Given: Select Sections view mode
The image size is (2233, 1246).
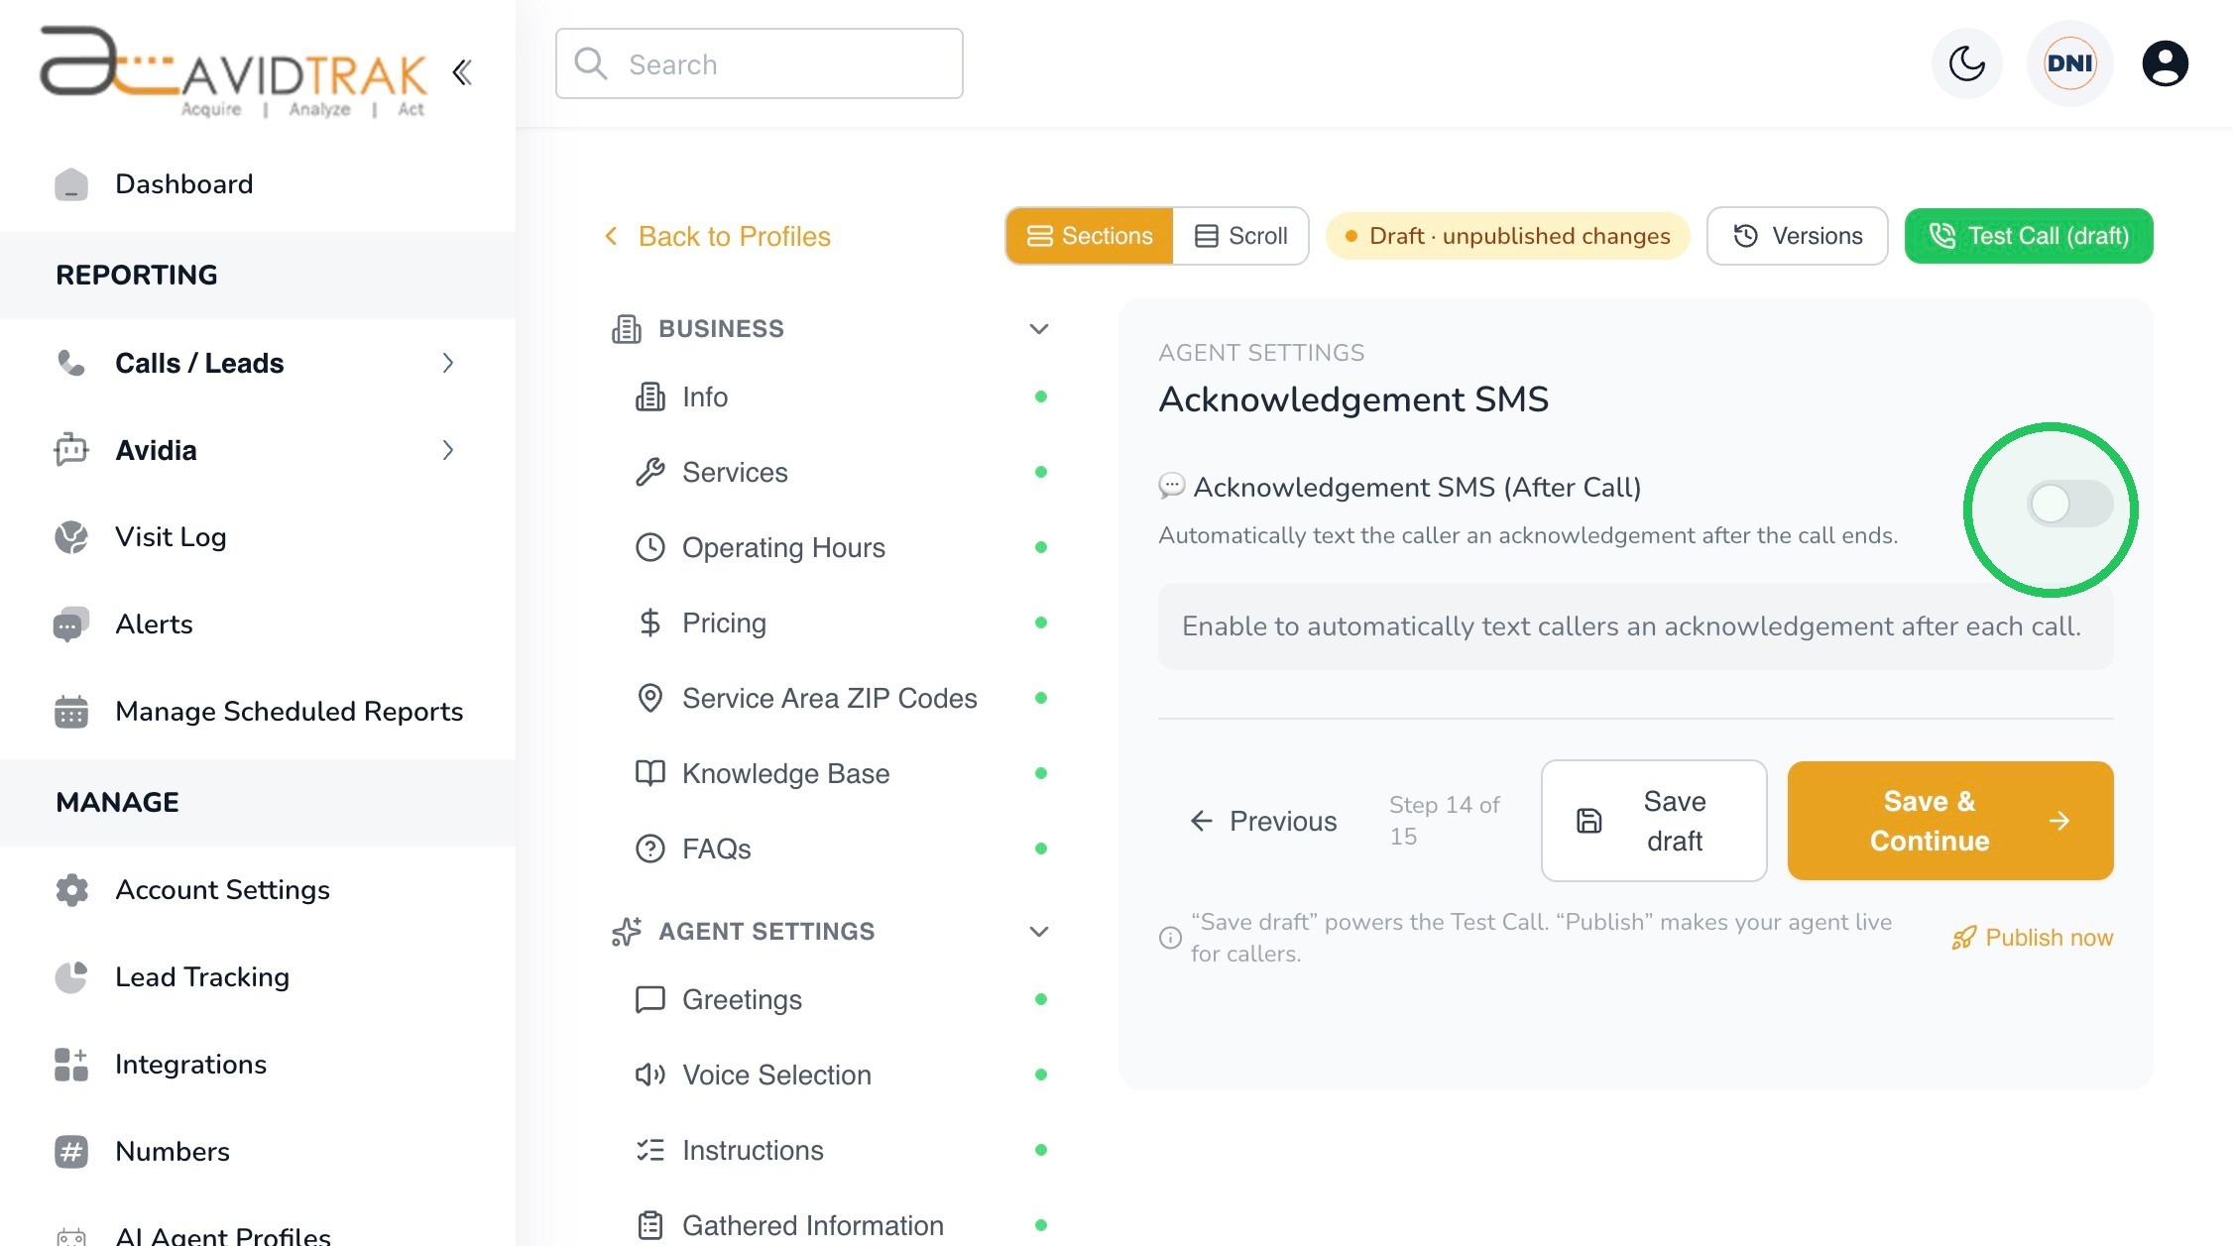Looking at the screenshot, I should pyautogui.click(x=1090, y=236).
